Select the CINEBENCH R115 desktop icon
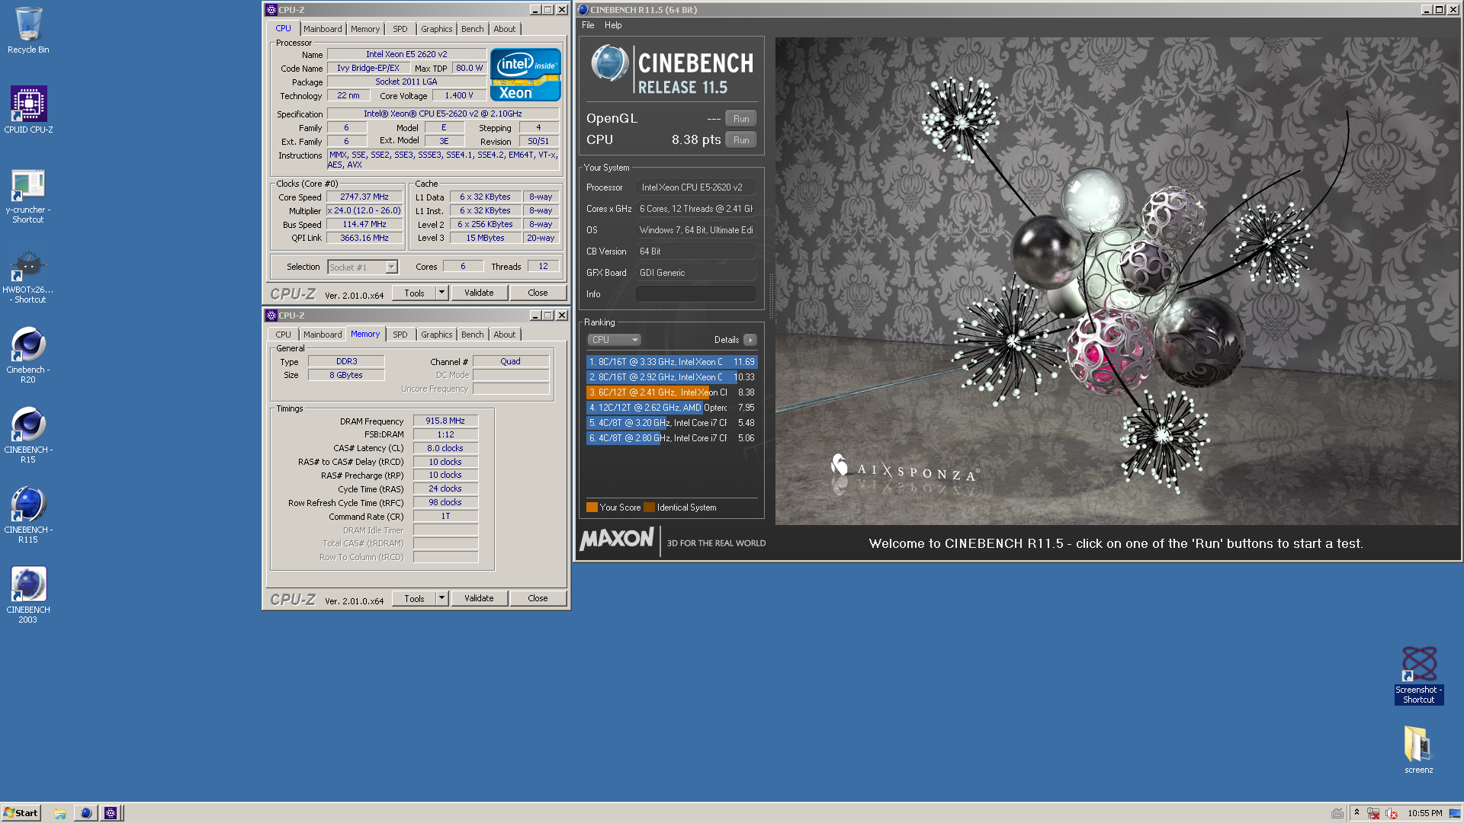Screen dimensions: 1464x823 pos(28,516)
